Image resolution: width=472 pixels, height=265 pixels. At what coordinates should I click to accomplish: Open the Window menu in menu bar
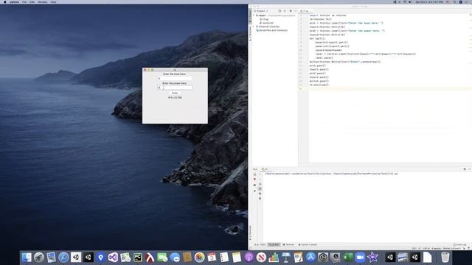click(x=43, y=2)
